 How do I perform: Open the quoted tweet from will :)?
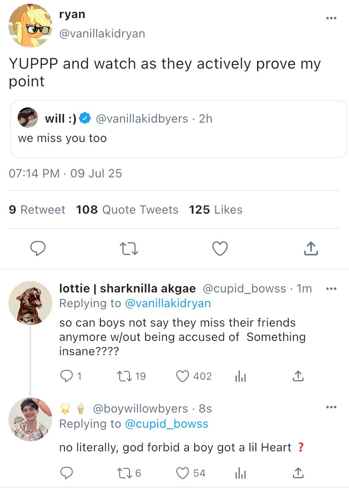point(179,129)
